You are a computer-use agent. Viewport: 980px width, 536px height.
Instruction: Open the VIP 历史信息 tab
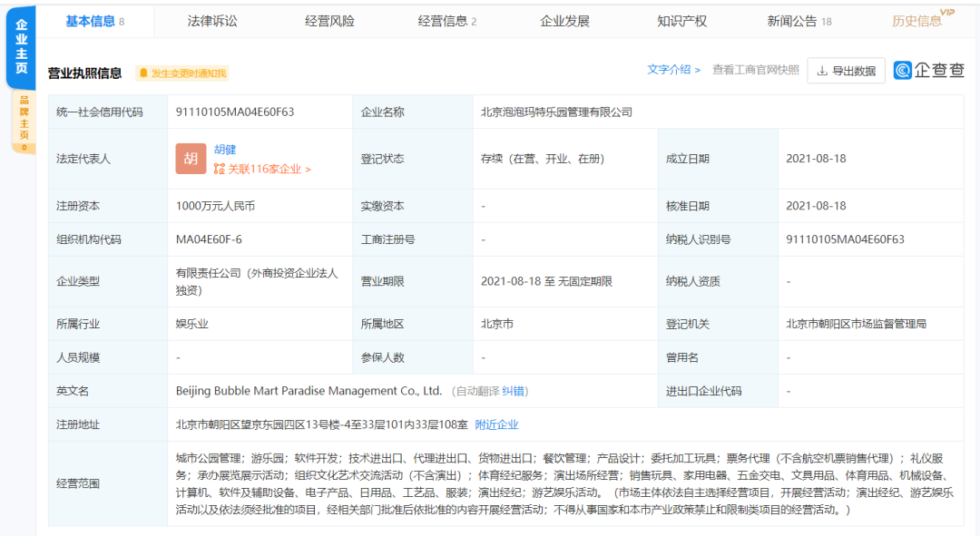[923, 19]
